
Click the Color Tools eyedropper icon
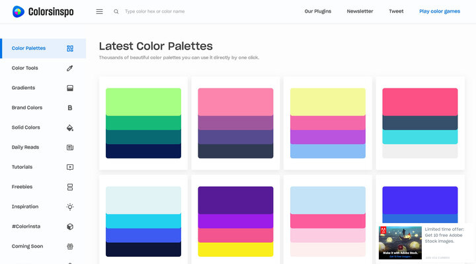(x=70, y=68)
